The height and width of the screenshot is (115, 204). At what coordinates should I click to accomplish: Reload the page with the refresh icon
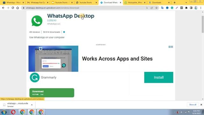point(13,8)
